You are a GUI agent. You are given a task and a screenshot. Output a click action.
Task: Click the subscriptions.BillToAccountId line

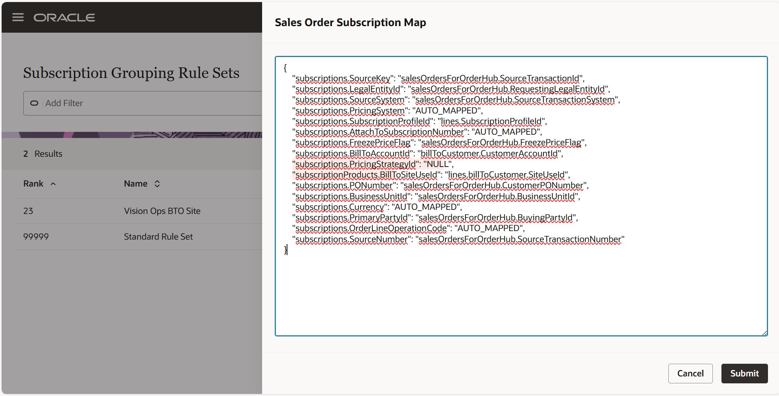pyautogui.click(x=428, y=154)
